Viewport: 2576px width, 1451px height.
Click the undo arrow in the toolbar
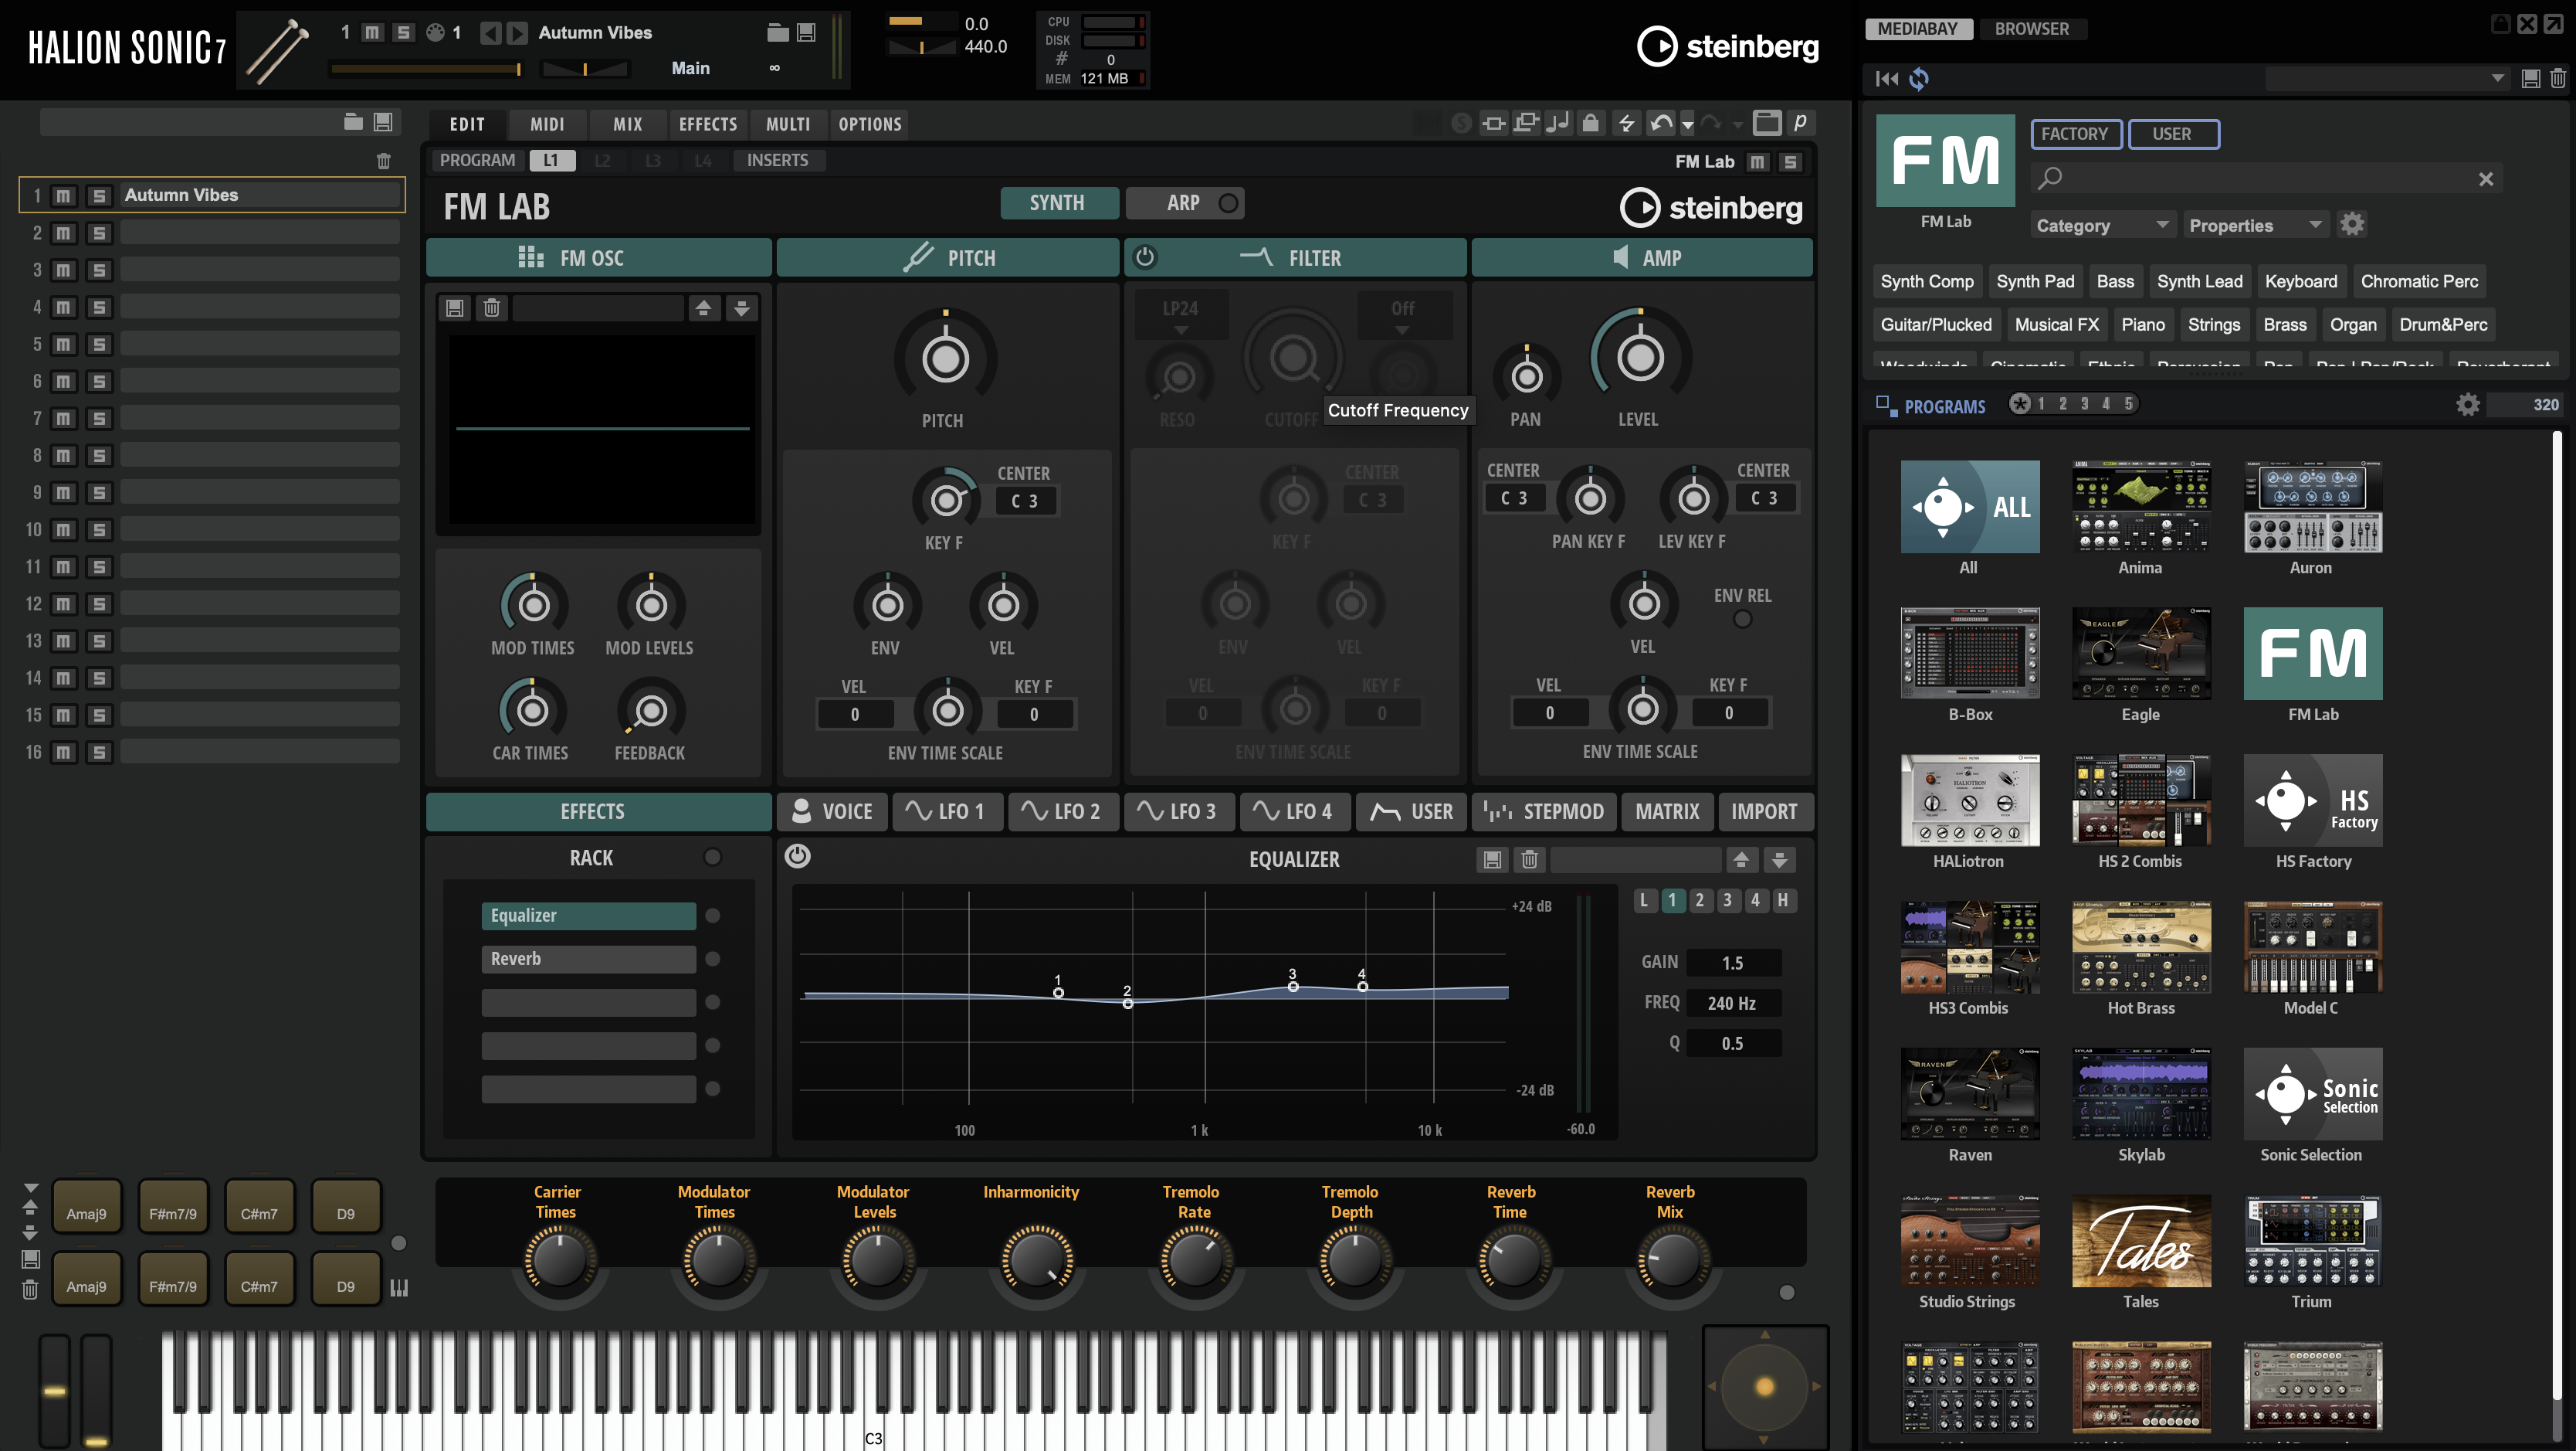(1661, 123)
